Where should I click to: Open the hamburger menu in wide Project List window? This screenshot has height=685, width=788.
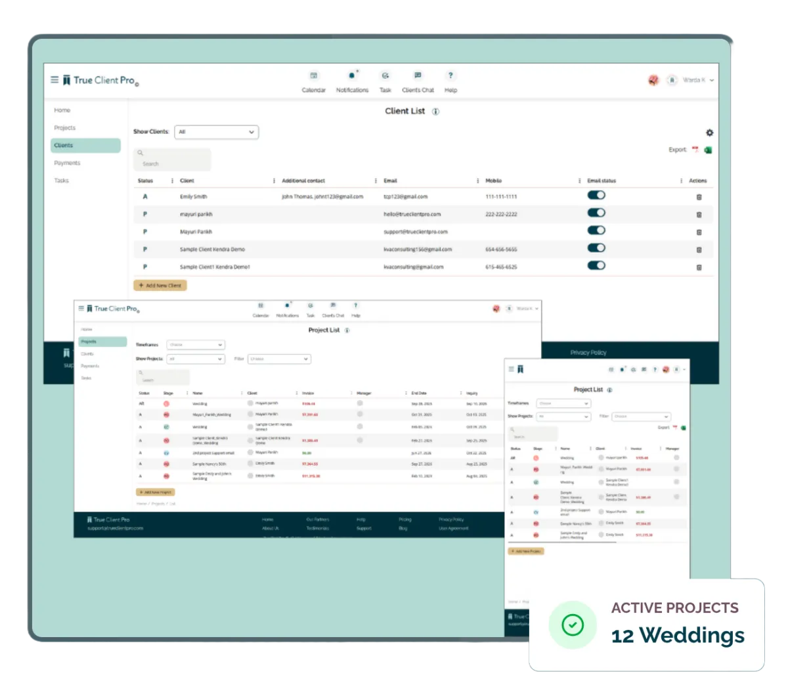81,308
